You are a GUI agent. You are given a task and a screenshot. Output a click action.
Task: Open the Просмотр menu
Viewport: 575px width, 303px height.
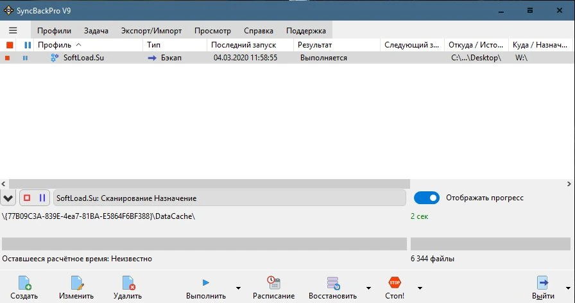212,31
